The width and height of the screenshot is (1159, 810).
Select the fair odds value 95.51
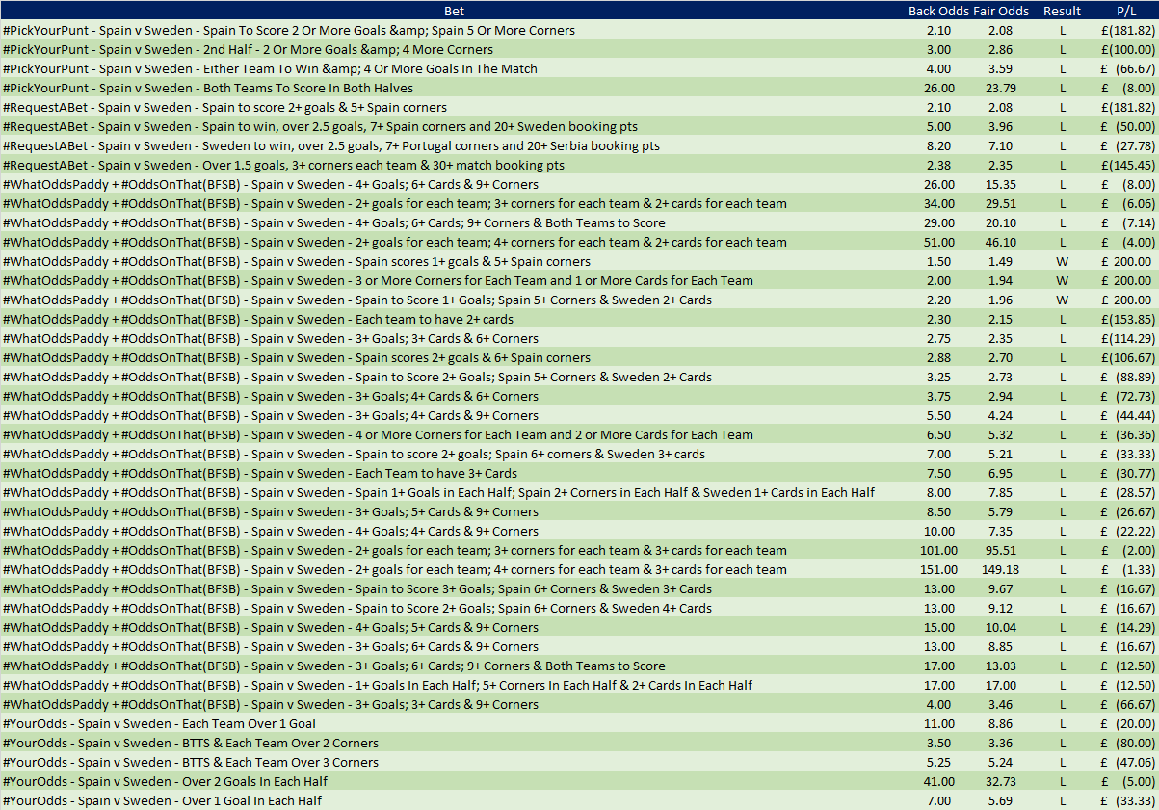[1002, 550]
